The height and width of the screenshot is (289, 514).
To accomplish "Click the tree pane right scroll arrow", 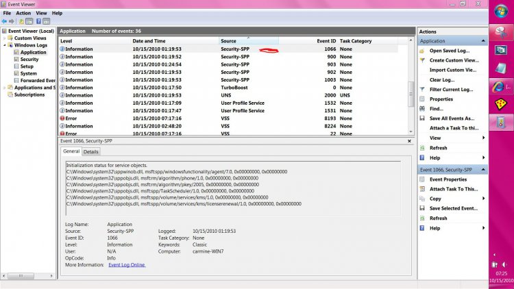I will click(x=51, y=276).
